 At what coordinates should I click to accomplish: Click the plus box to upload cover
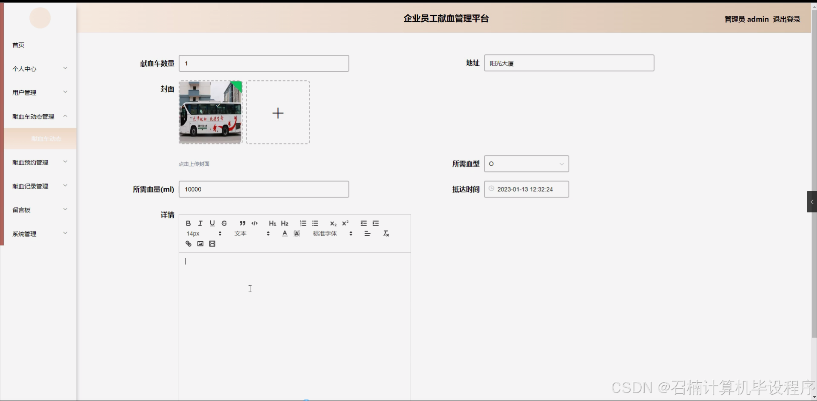click(x=278, y=113)
